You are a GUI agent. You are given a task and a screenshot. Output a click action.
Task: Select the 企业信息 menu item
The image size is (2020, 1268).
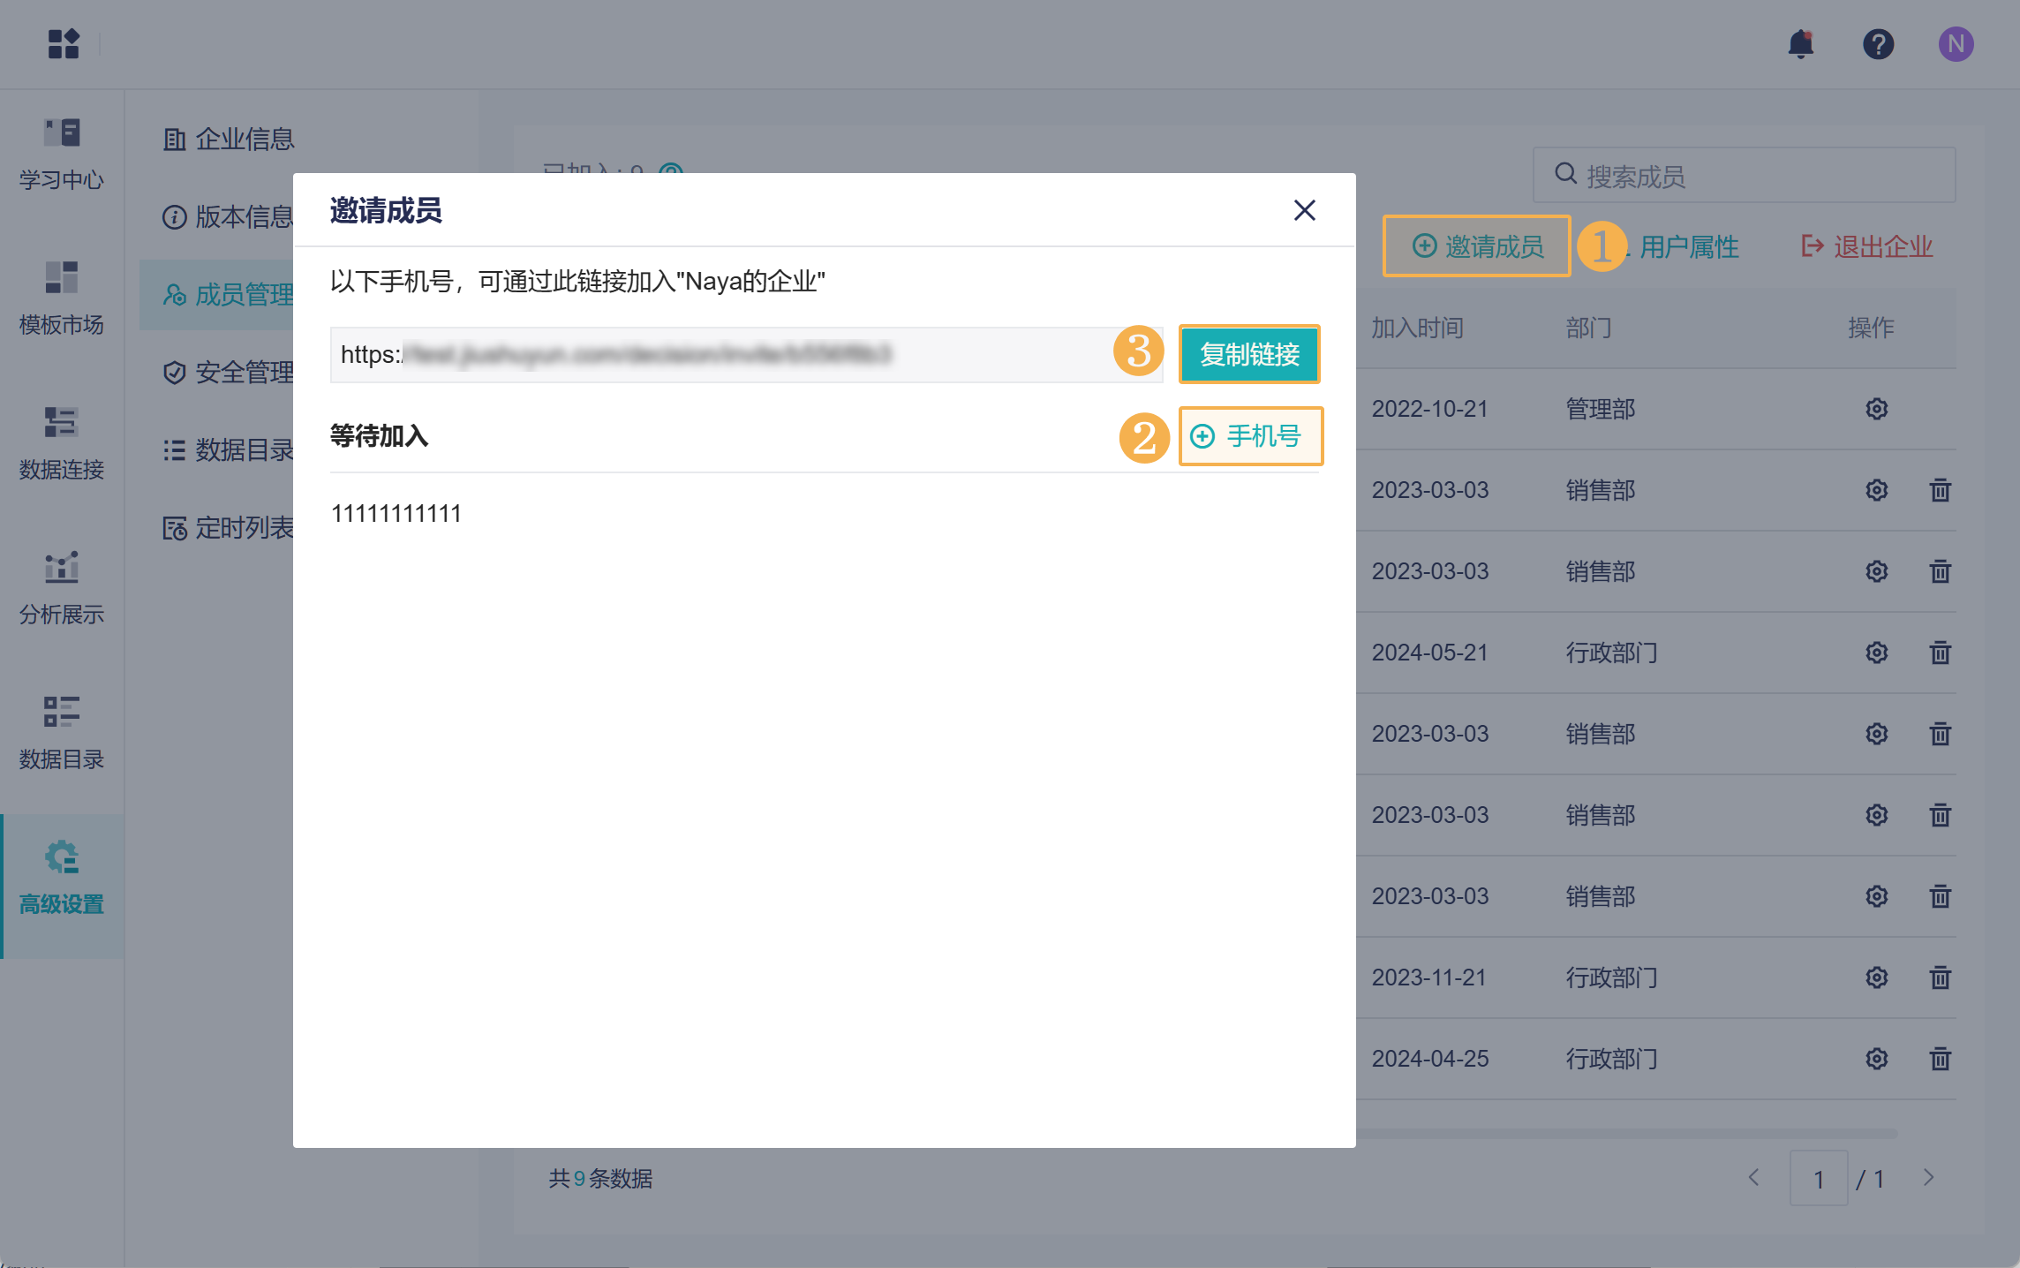(230, 139)
